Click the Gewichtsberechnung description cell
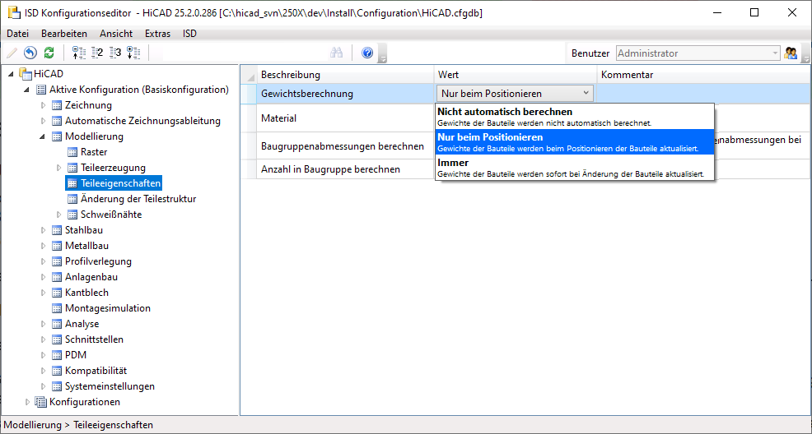The width and height of the screenshot is (812, 434). pos(345,94)
